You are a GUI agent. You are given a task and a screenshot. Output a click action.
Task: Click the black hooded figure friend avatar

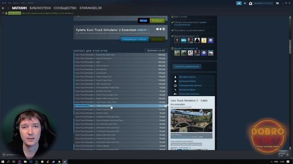point(197,41)
